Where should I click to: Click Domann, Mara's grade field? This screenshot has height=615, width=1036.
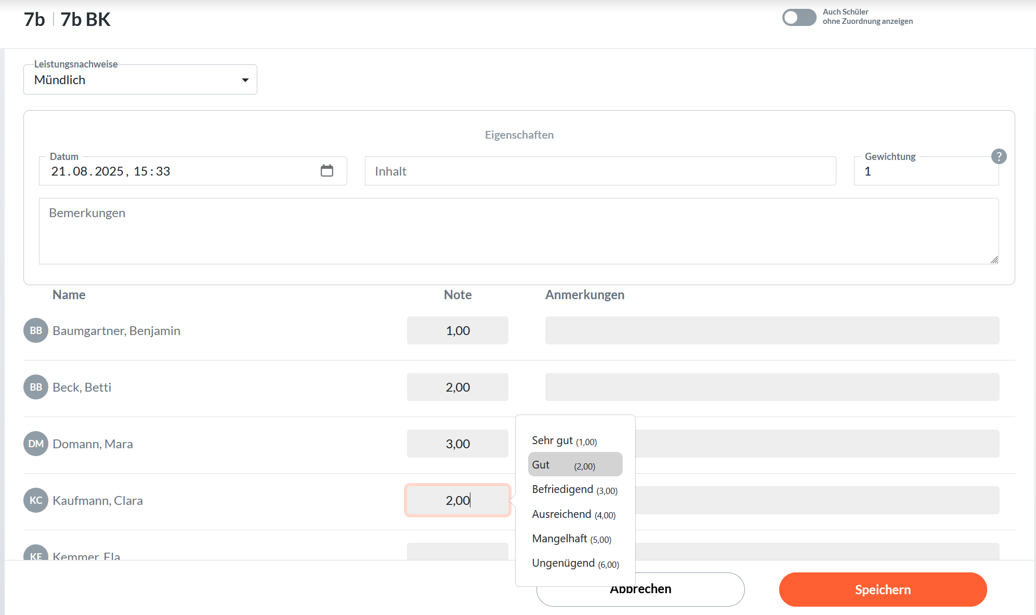coord(457,444)
